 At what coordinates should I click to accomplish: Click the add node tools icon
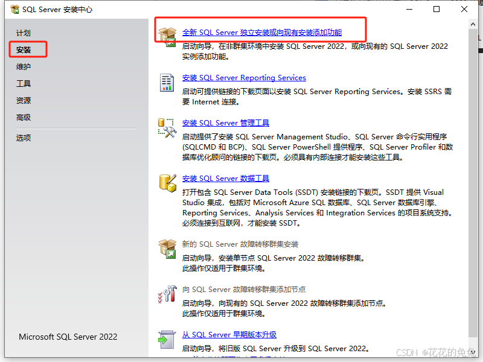click(x=167, y=294)
